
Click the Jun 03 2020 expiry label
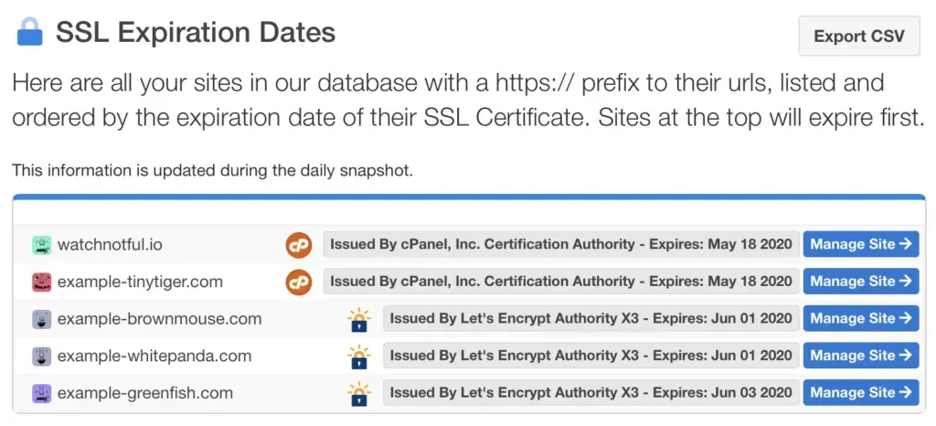click(591, 392)
